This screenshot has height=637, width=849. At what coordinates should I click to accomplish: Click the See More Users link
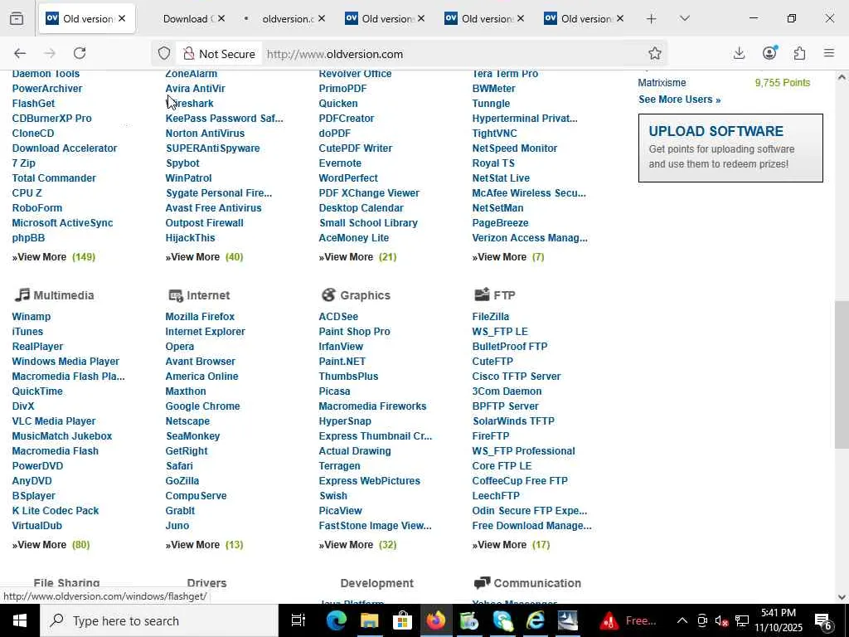680,100
